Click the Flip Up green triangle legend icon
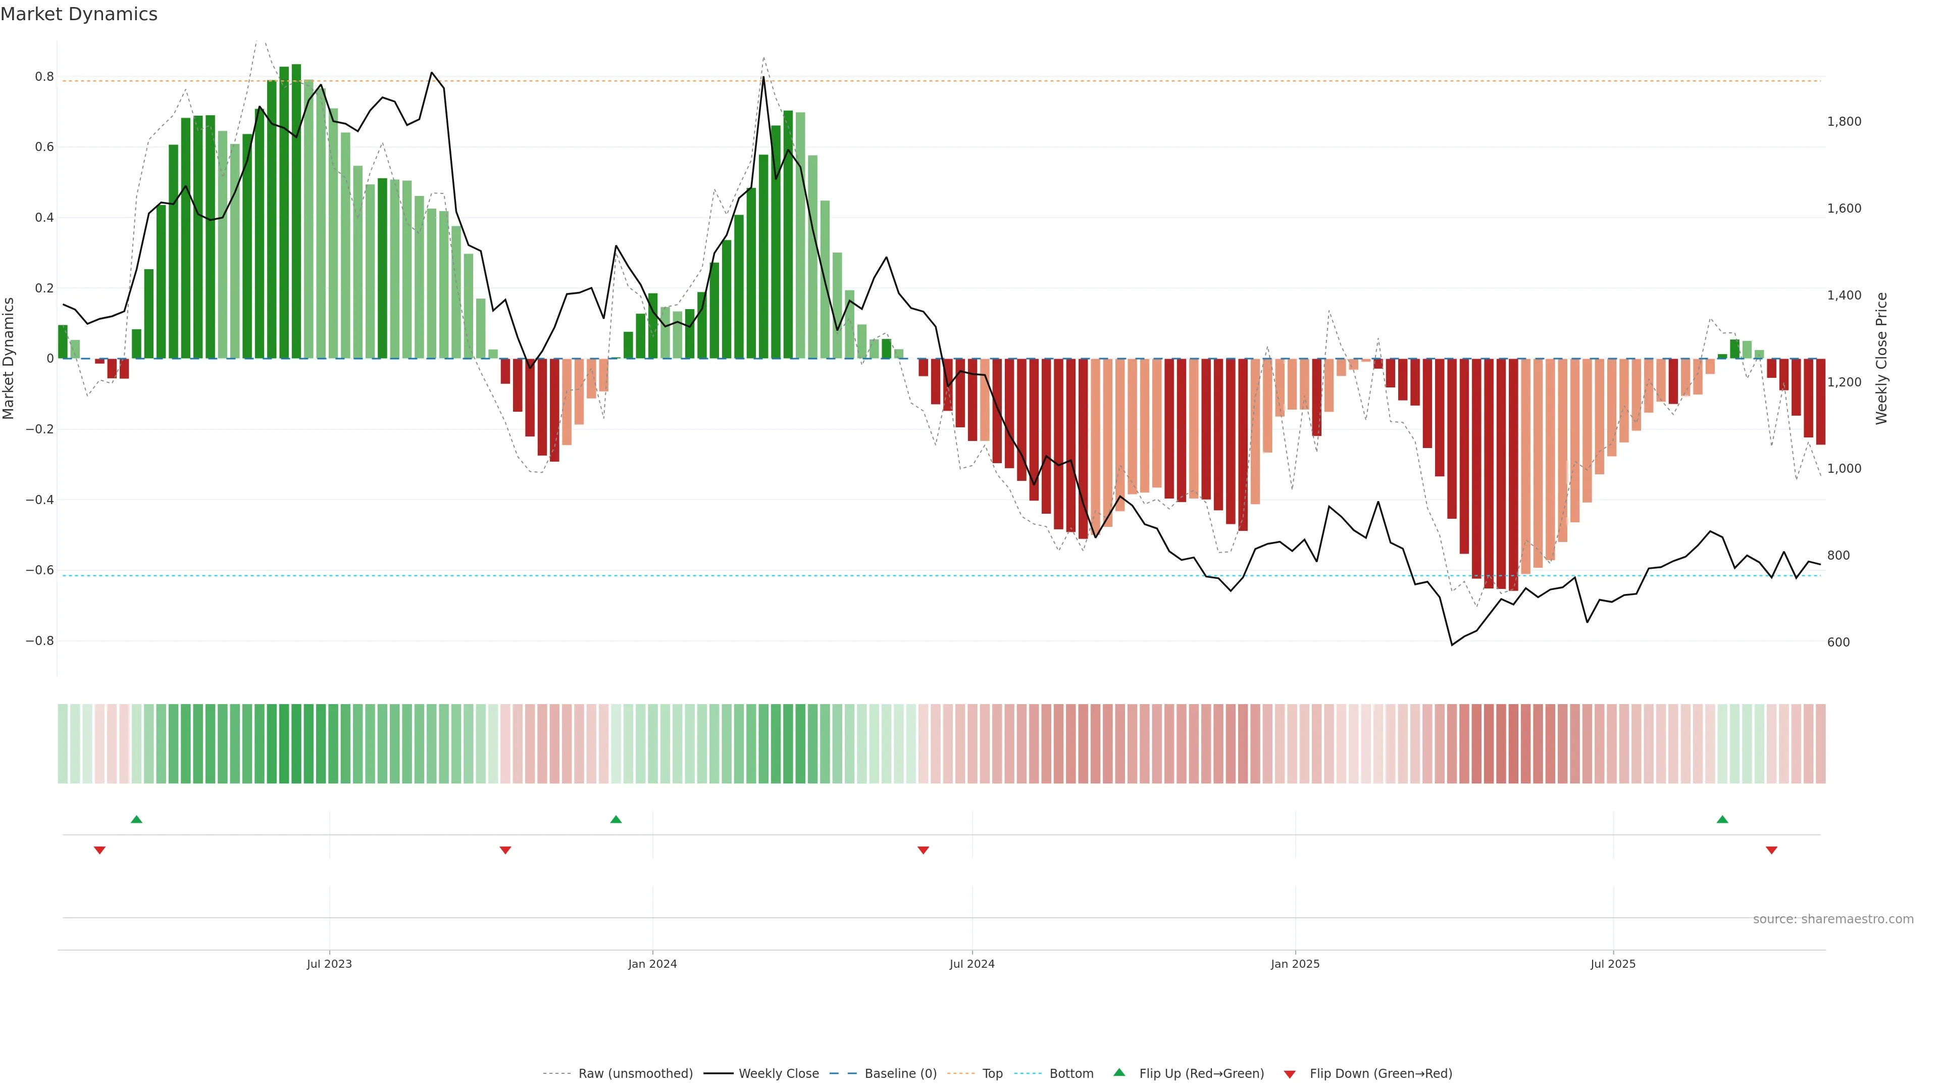The image size is (1939, 1091). click(x=1119, y=1072)
